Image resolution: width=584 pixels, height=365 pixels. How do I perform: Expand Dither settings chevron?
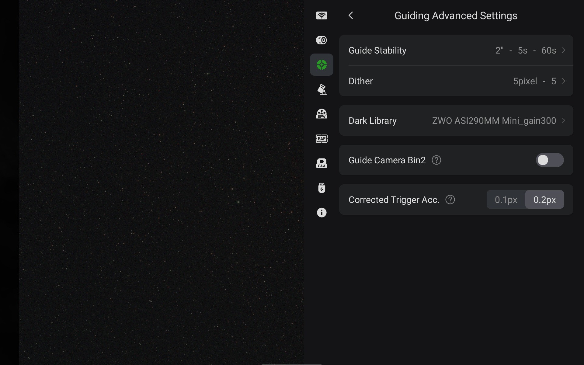coord(564,81)
